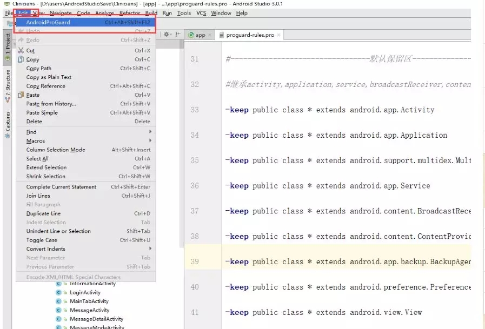Click the Paste clipboard icon in Edit menu
The image size is (485, 329).
point(21,95)
